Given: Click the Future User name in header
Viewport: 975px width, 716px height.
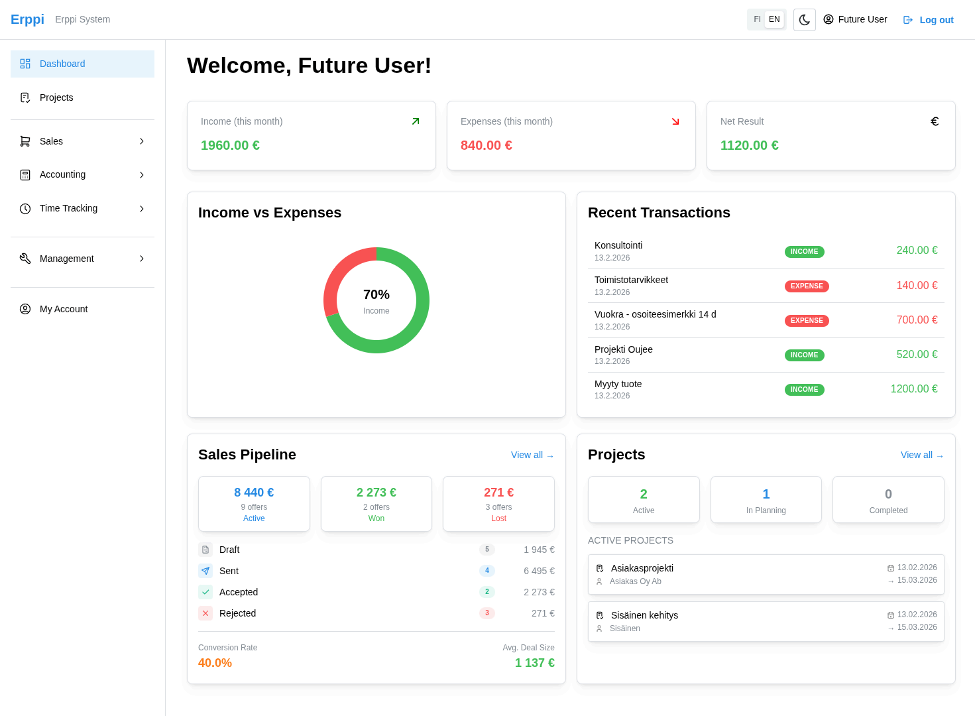Looking at the screenshot, I should click(862, 19).
